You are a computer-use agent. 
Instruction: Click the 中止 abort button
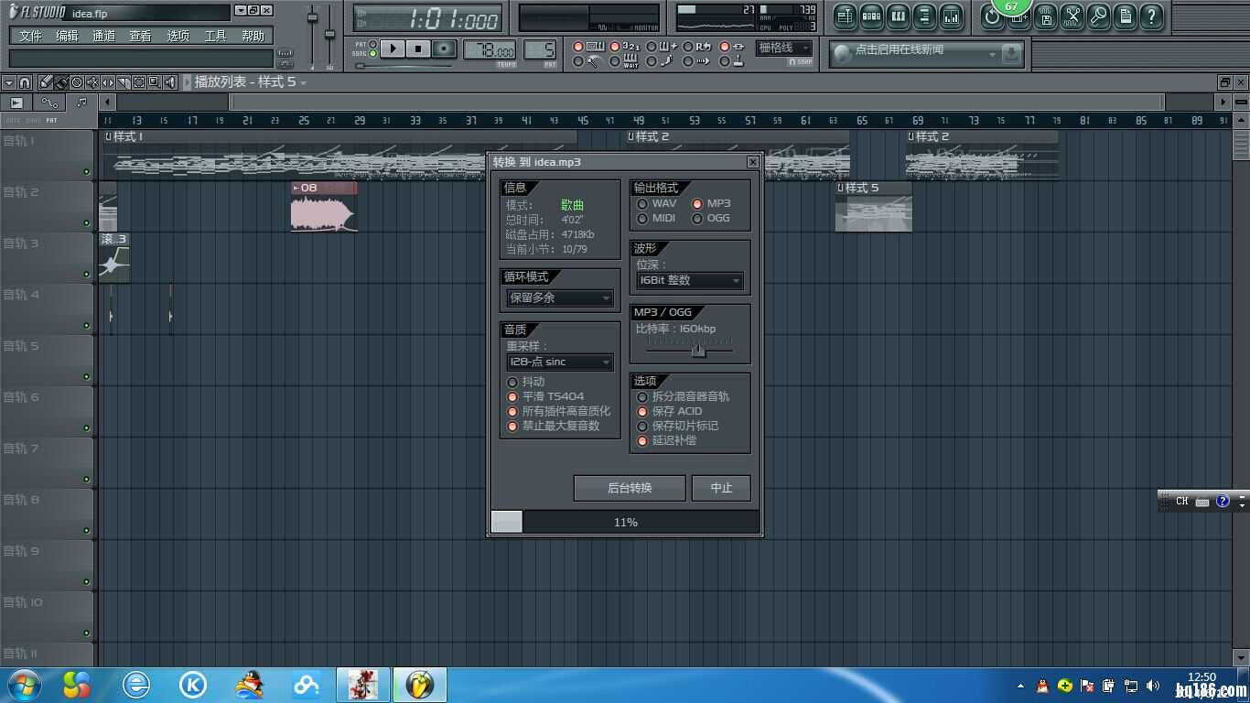tap(721, 488)
